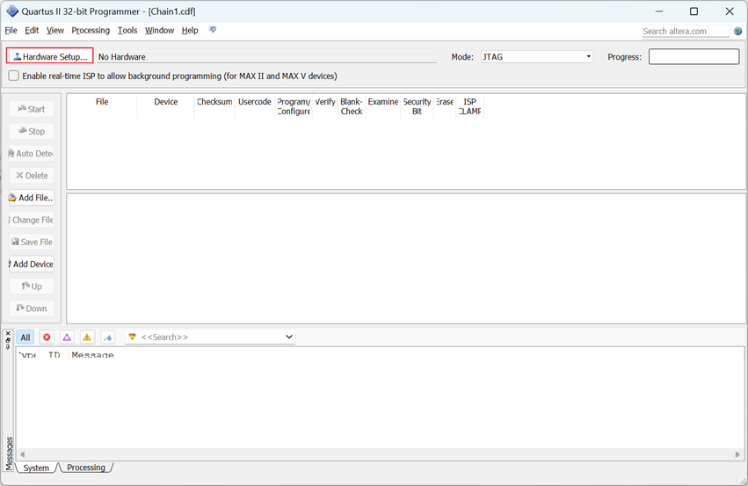The width and height of the screenshot is (748, 486).
Task: Open the message Search dropdown
Action: coord(288,337)
